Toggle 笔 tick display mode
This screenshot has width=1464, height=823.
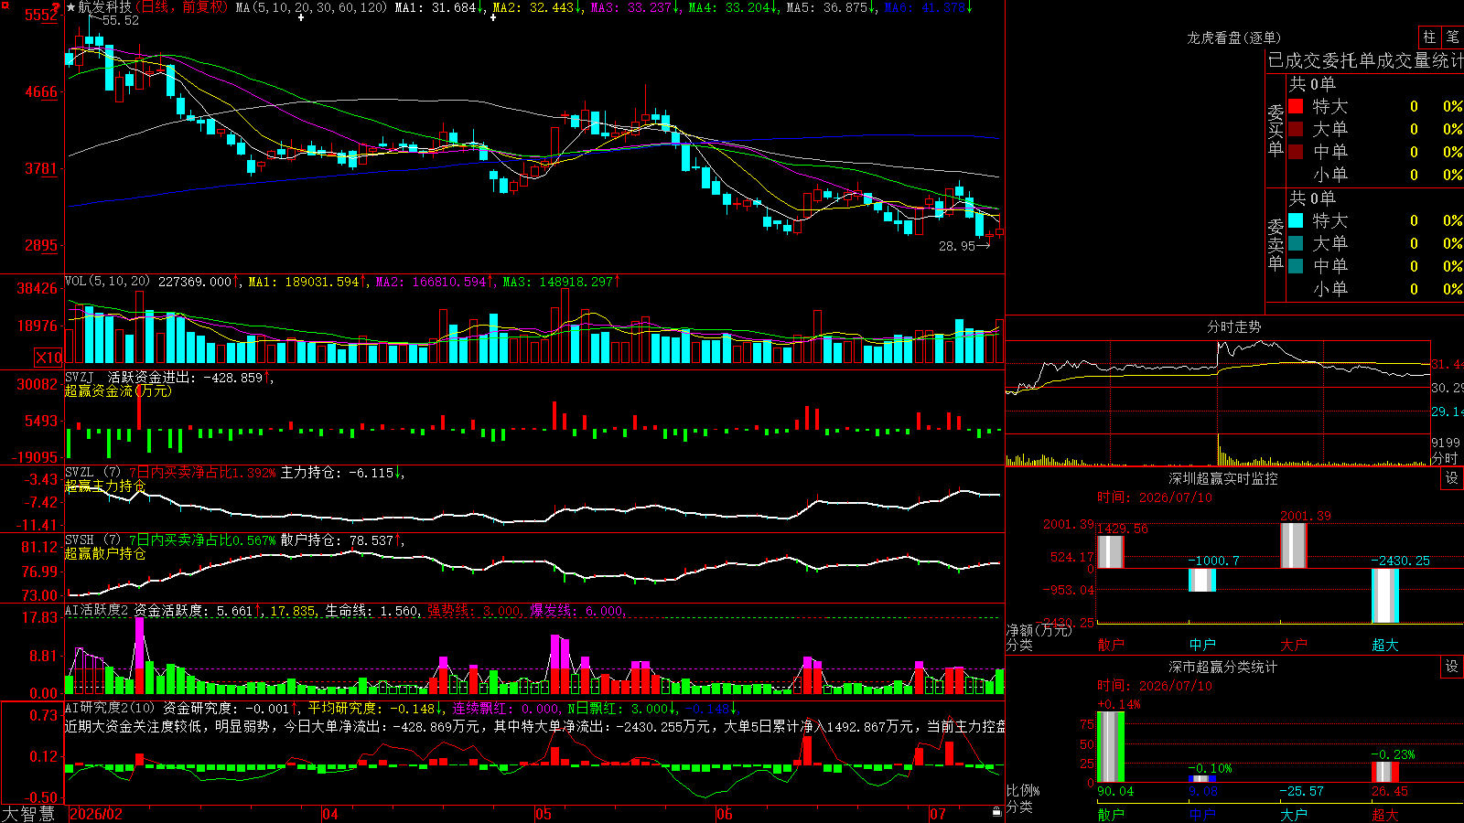point(1452,37)
